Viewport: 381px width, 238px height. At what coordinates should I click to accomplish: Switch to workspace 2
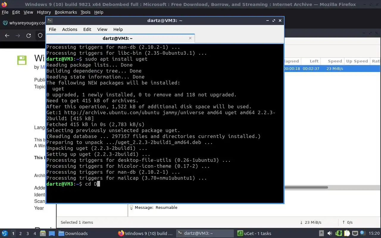pyautogui.click(x=20, y=234)
